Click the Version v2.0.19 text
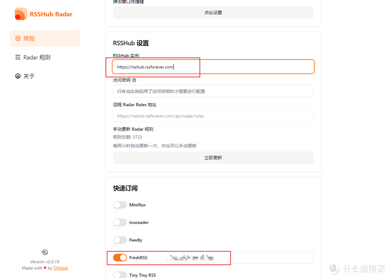The height and width of the screenshot is (278, 389). [x=45, y=262]
